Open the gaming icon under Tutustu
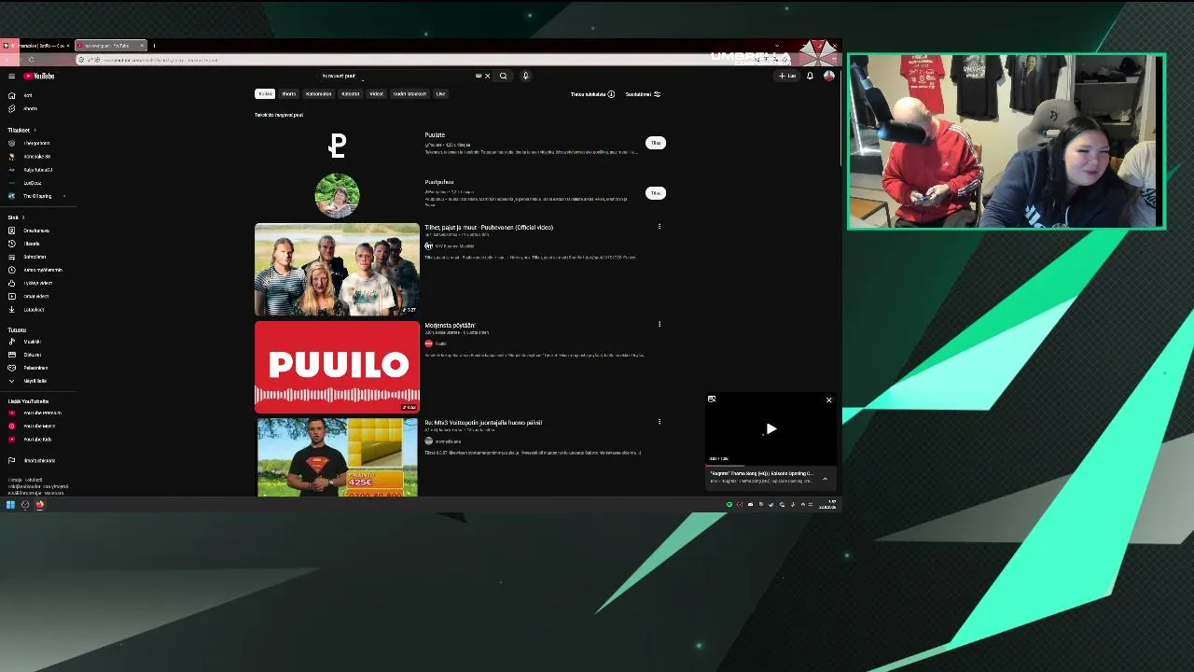This screenshot has height=672, width=1194. 11,368
